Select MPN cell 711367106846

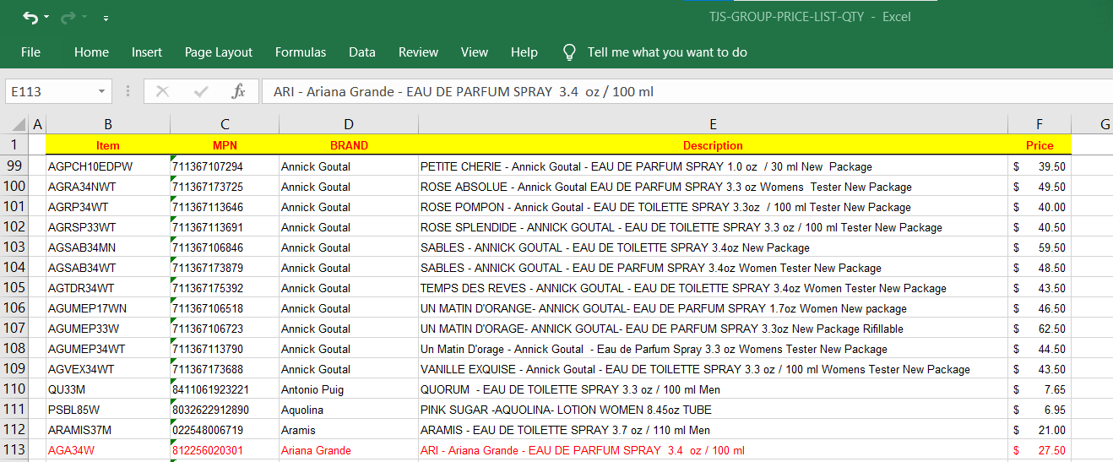pos(225,247)
